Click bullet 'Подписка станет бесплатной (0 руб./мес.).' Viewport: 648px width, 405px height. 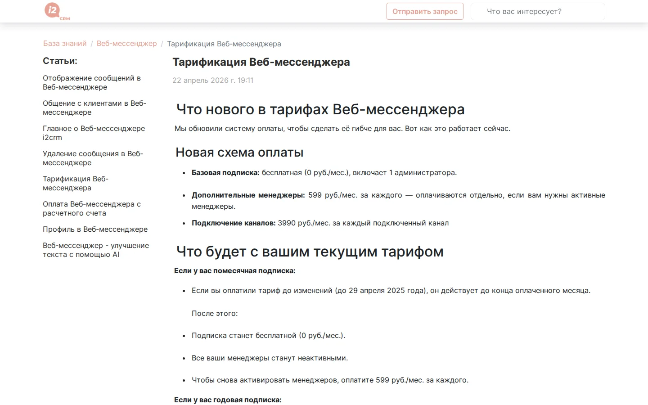tap(269, 335)
